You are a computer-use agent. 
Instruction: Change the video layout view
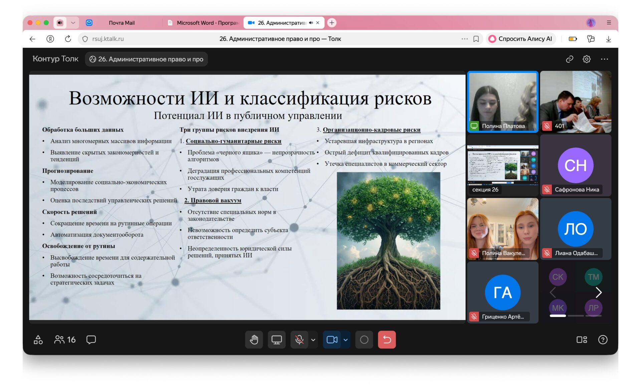click(582, 340)
